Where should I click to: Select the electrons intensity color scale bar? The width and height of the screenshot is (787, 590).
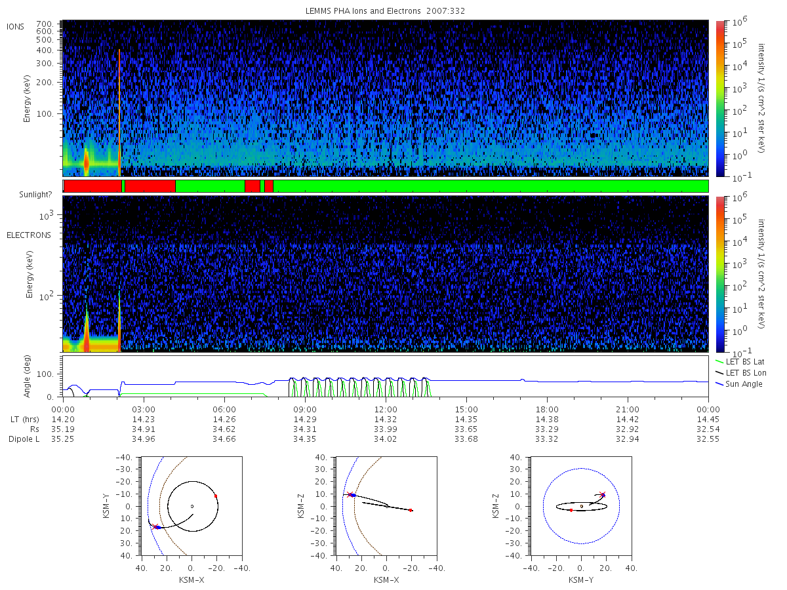pyautogui.click(x=719, y=274)
